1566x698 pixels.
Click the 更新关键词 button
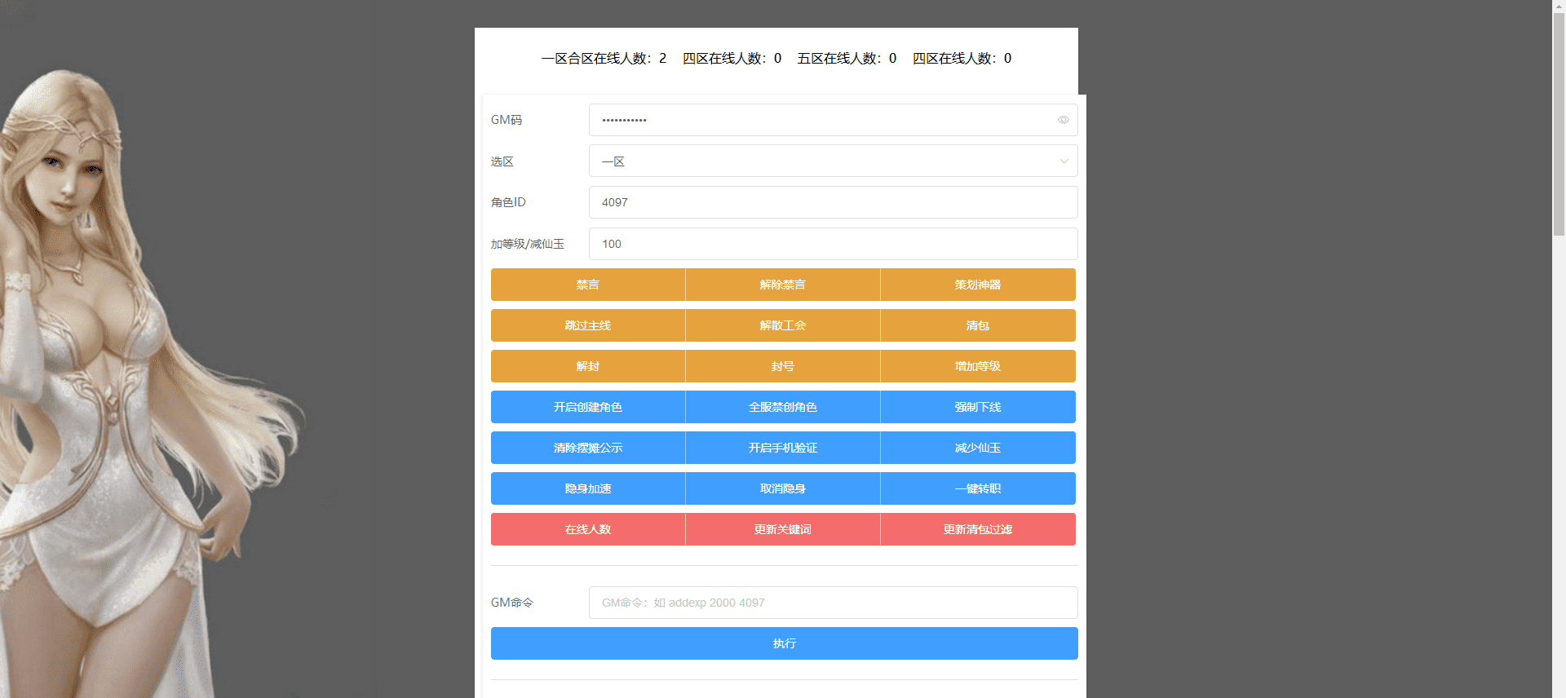(x=783, y=529)
